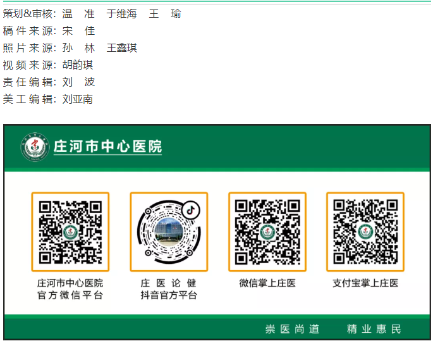Click the label 美工编辑
Viewport: 433px width, 341px height.
(x=29, y=99)
